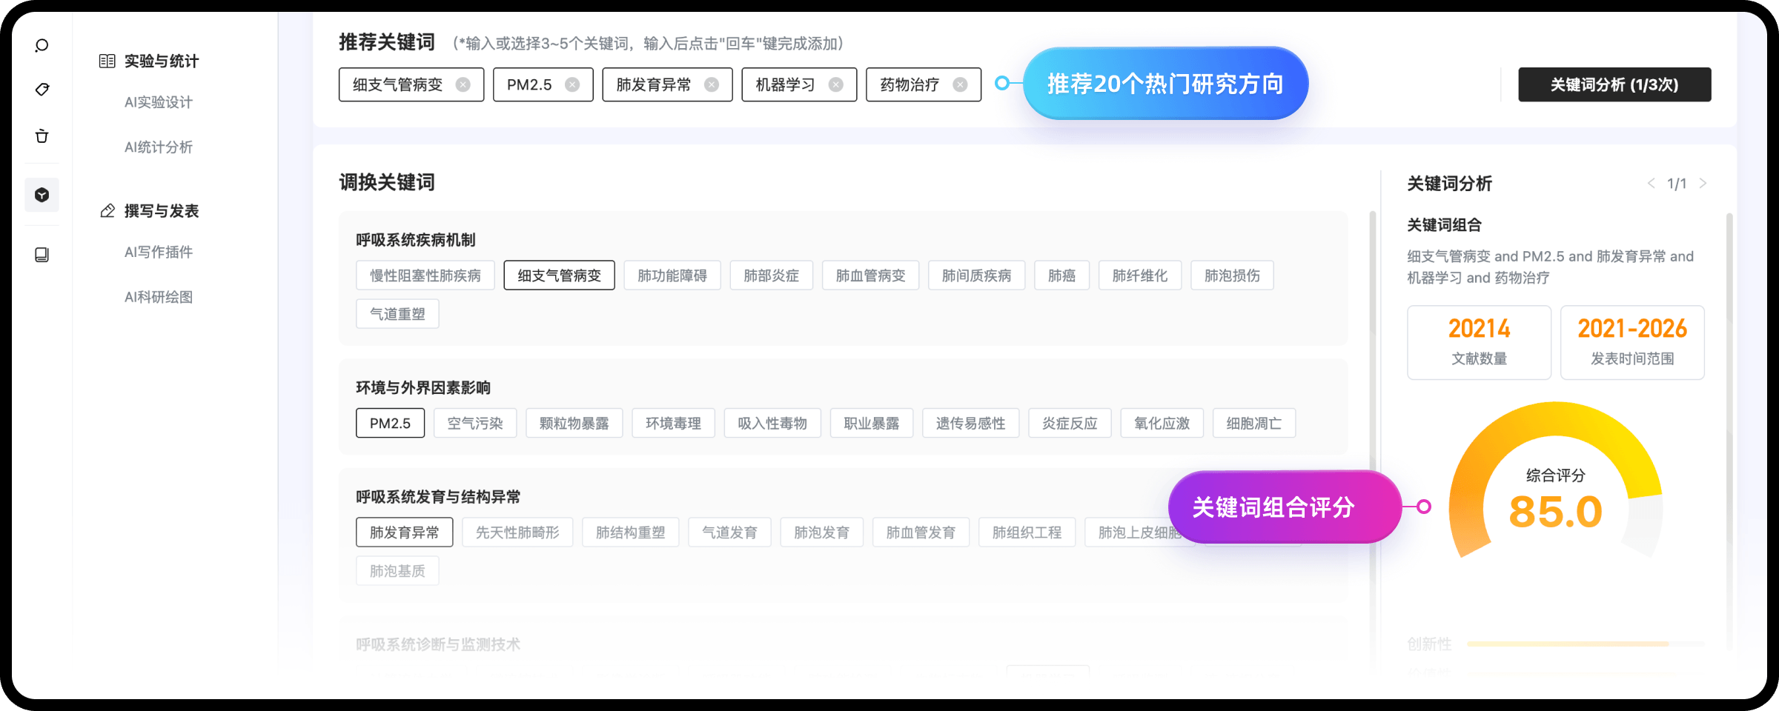Pick the 肺组织工程 keyword chip
This screenshot has height=711, width=1779.
(x=1027, y=533)
